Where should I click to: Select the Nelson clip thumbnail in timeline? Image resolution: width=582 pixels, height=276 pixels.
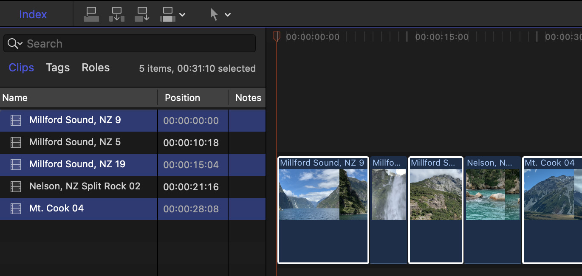pyautogui.click(x=492, y=194)
